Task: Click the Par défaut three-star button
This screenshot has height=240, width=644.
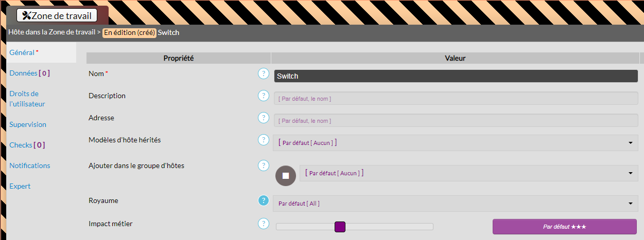Action: [x=564, y=227]
